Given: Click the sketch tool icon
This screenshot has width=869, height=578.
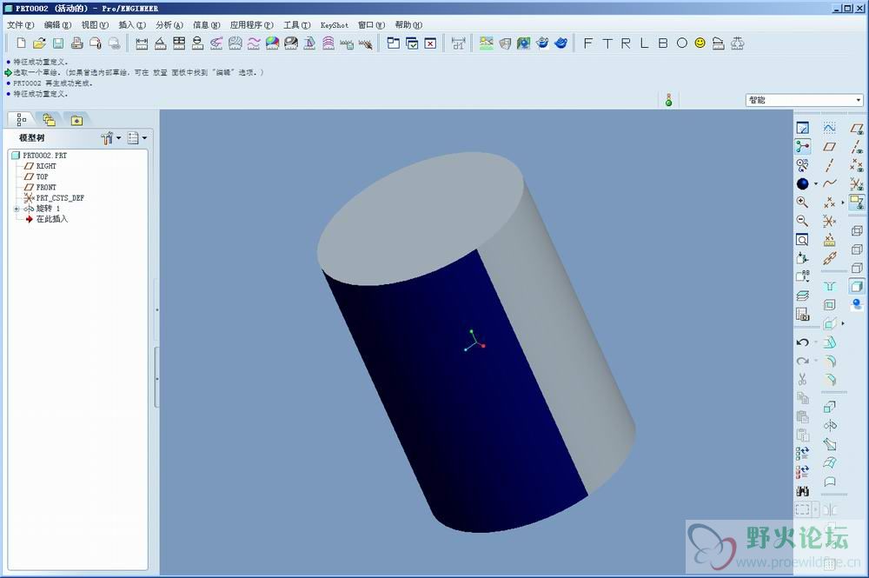Looking at the screenshot, I should tap(829, 128).
